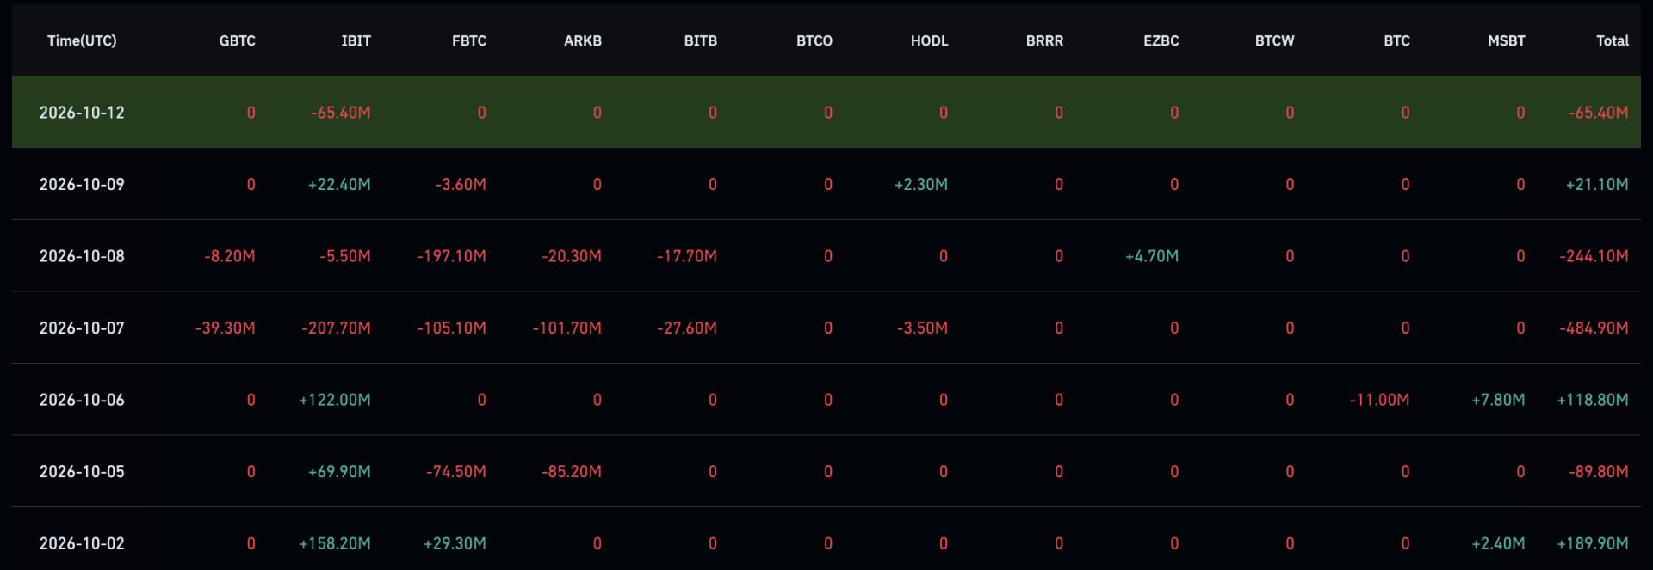Click the Time(UTC) column header
This screenshot has width=1653, height=570.
(82, 40)
